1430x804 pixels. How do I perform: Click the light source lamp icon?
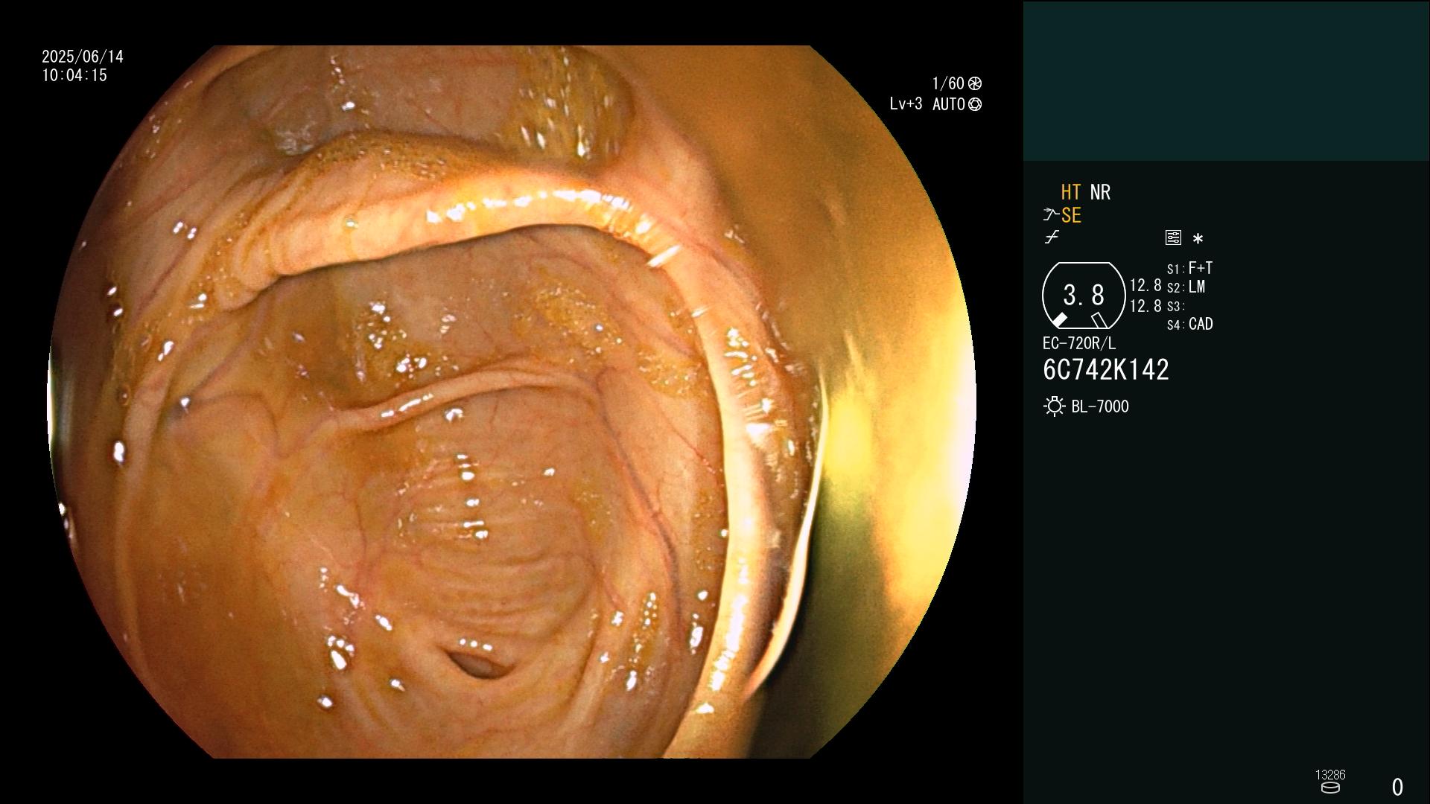click(x=1054, y=406)
